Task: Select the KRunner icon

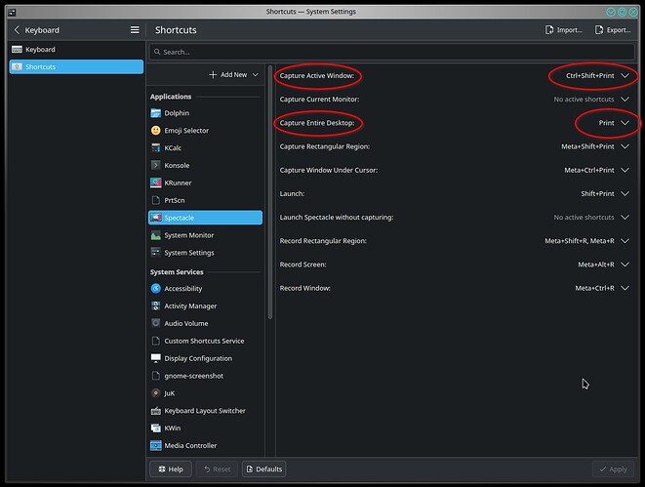Action: (x=155, y=183)
